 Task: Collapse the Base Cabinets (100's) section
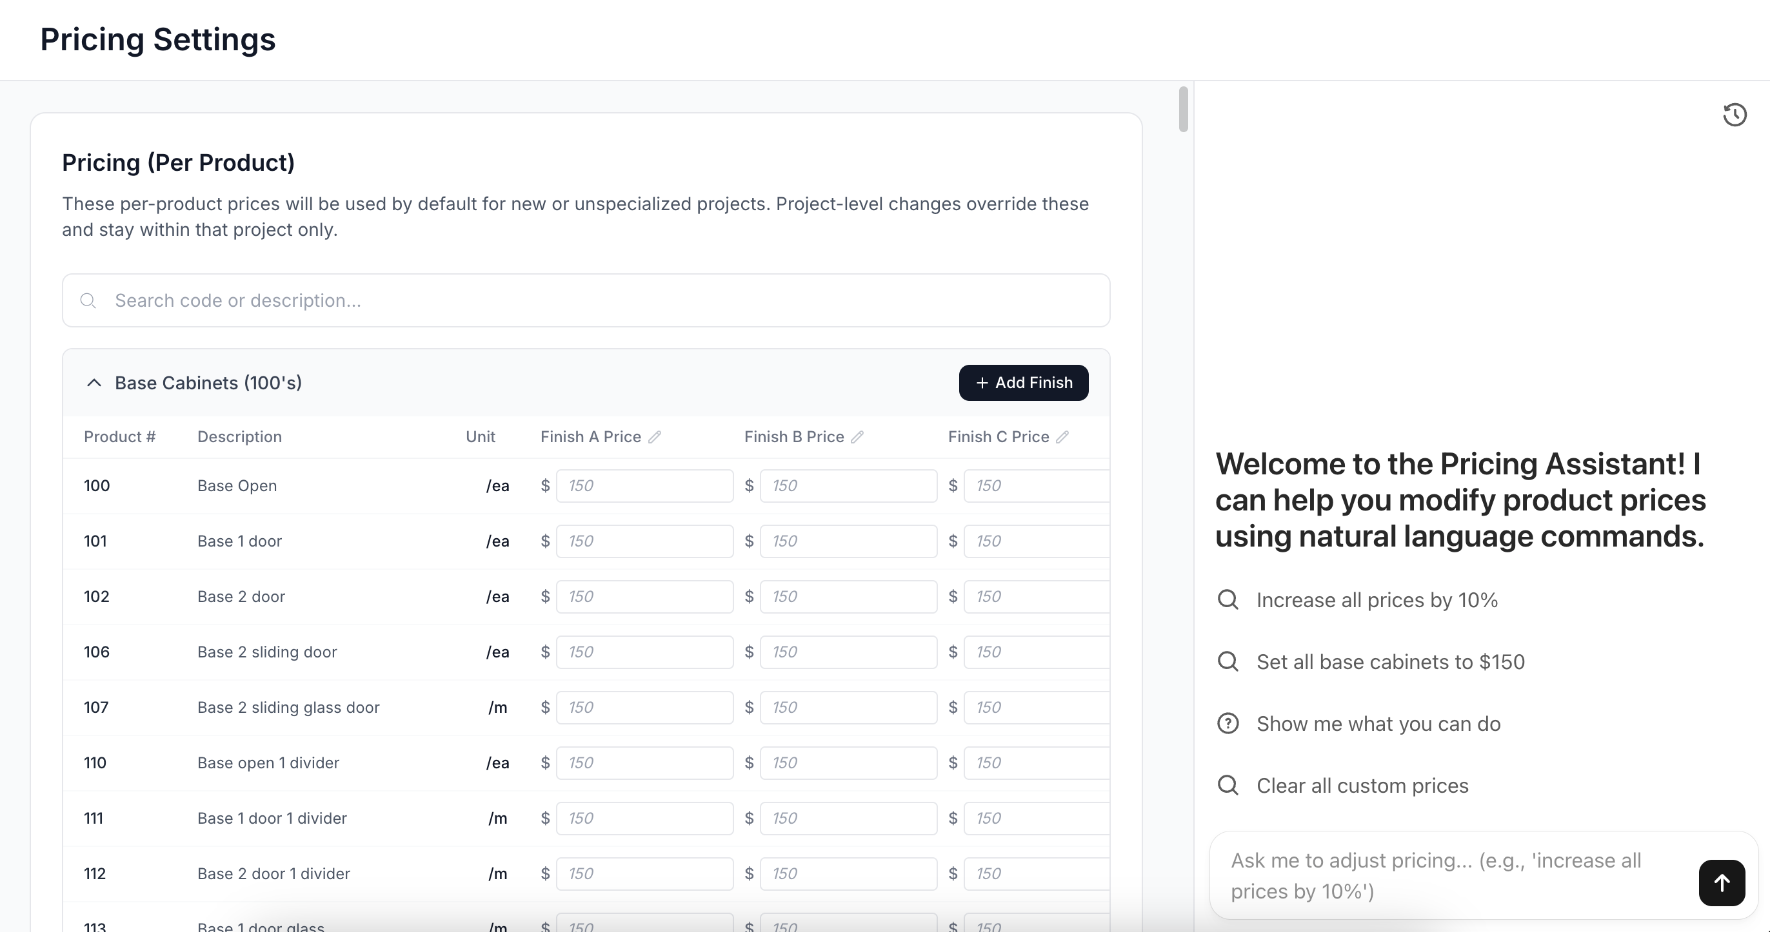click(94, 383)
